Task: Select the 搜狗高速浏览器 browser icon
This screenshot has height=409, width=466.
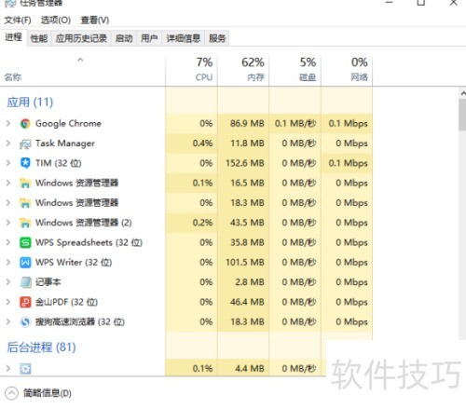Action: (x=25, y=322)
